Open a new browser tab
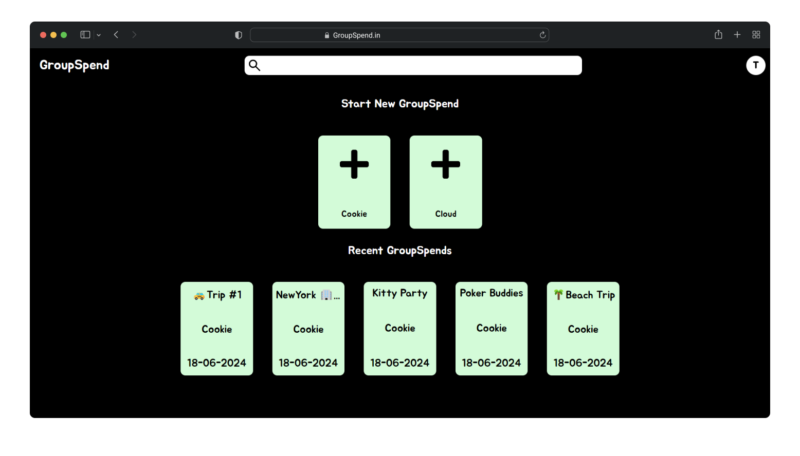The height and width of the screenshot is (456, 800). (737, 34)
